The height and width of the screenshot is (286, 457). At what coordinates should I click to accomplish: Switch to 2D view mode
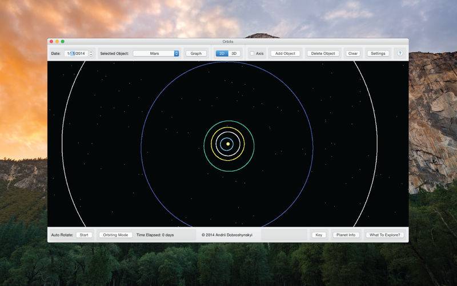click(x=222, y=53)
